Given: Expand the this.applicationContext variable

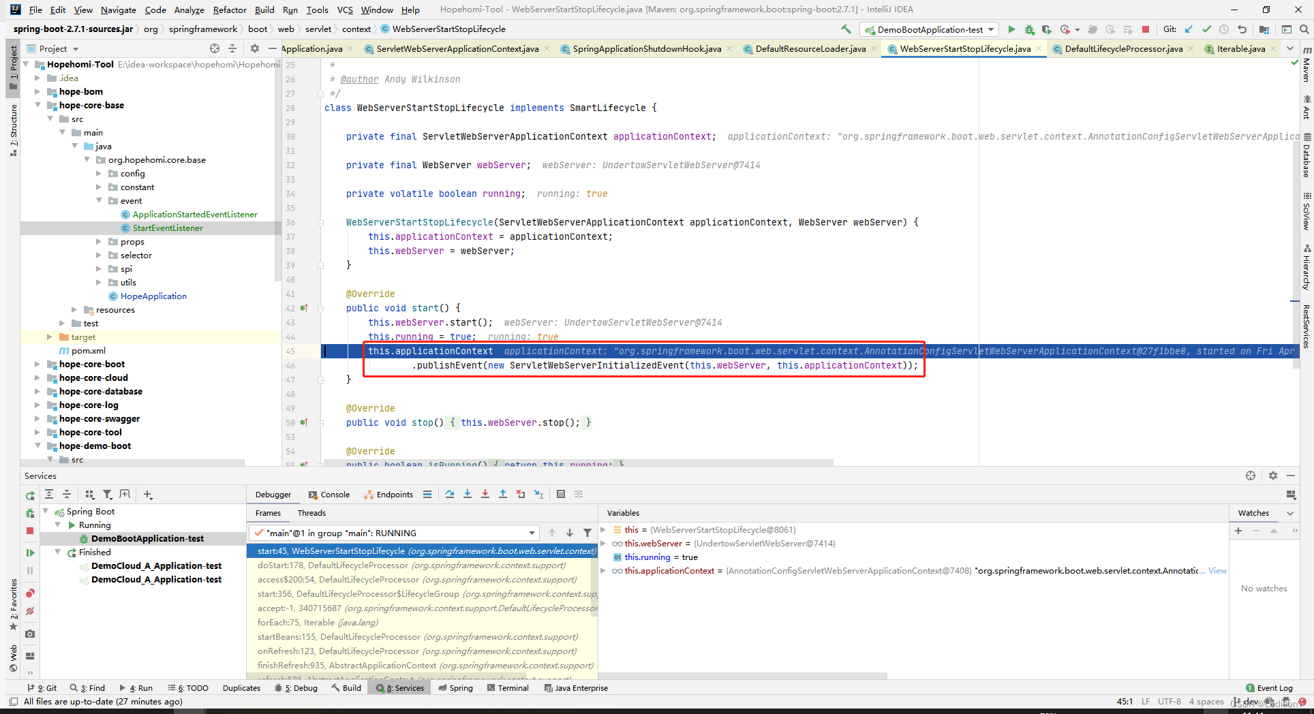Looking at the screenshot, I should (x=603, y=570).
